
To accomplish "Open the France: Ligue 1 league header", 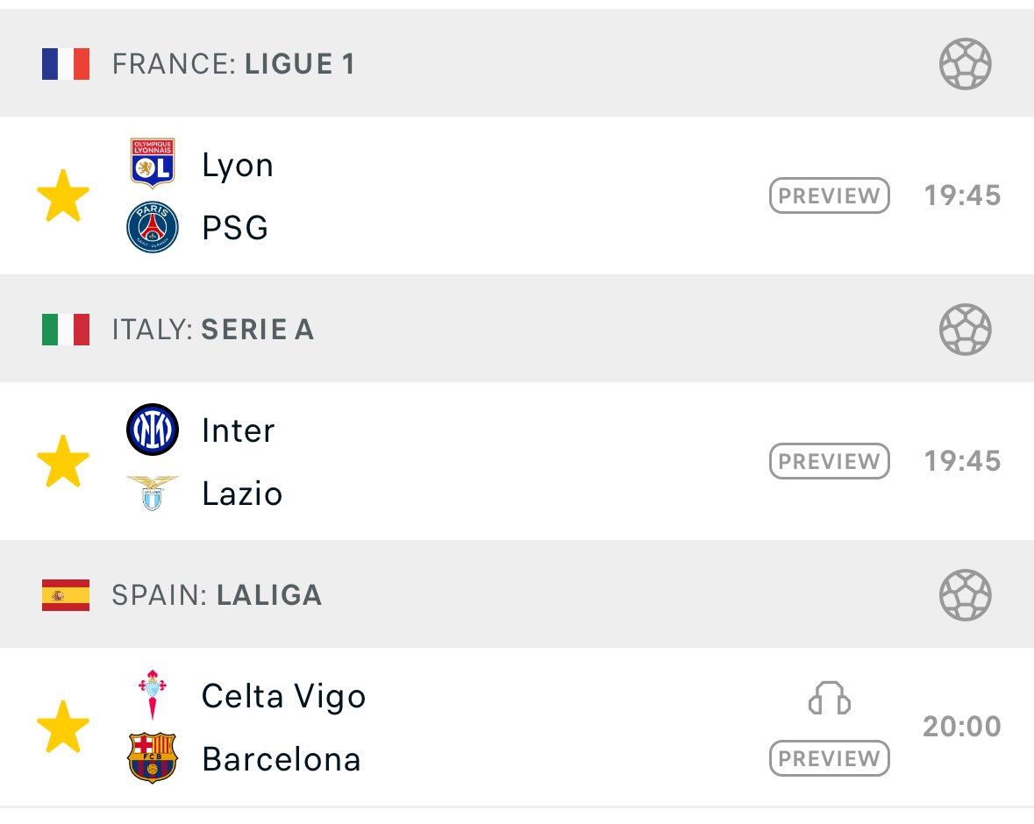I will (517, 63).
